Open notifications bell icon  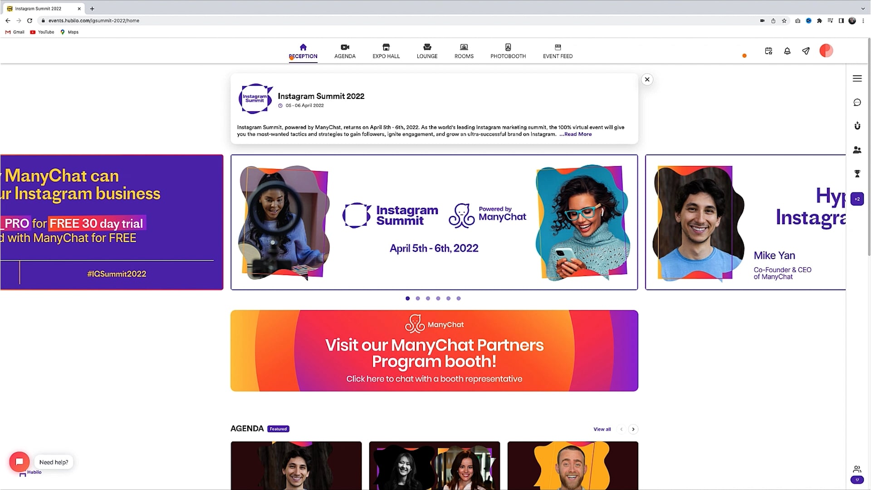(787, 51)
